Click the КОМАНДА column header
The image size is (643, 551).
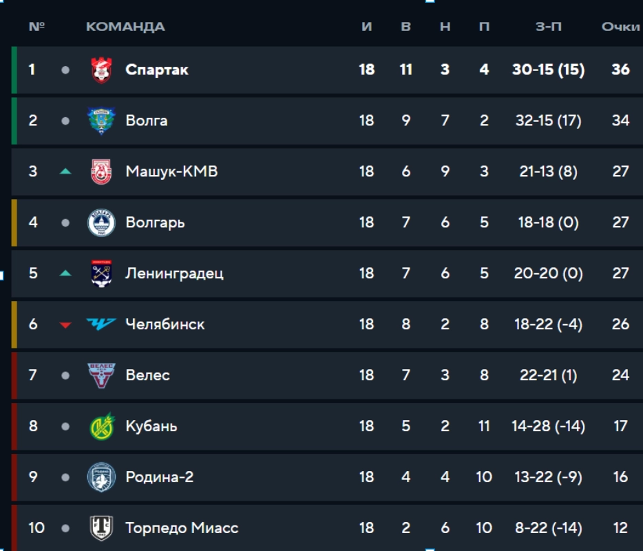click(x=125, y=27)
